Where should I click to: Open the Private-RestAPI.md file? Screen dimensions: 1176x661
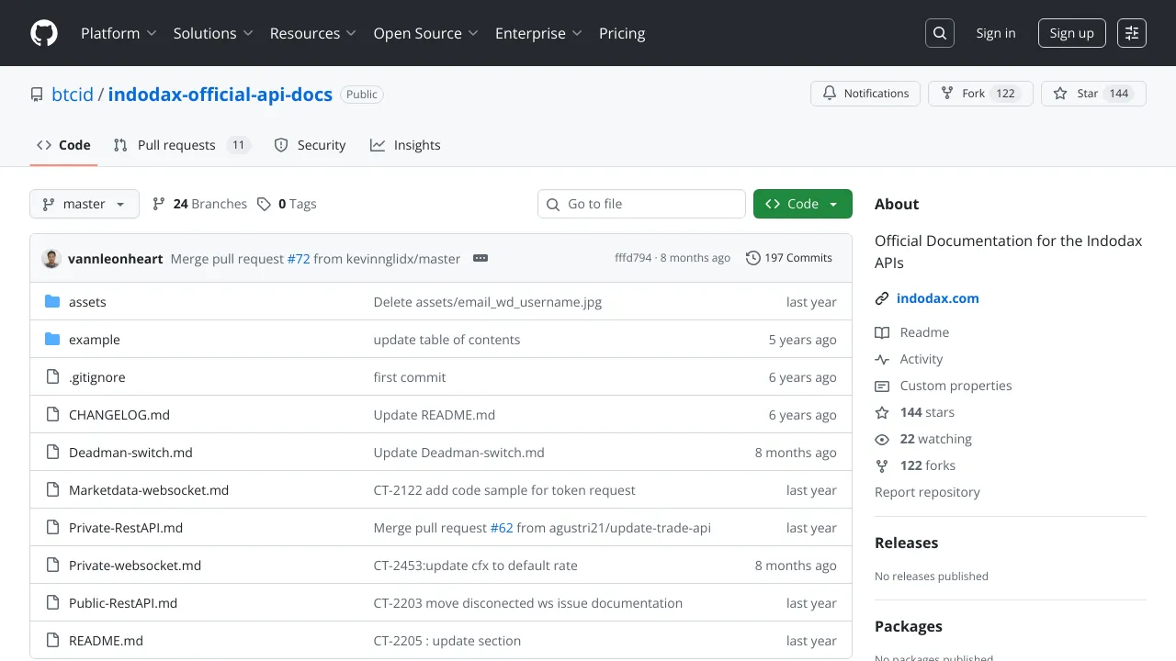[126, 528]
